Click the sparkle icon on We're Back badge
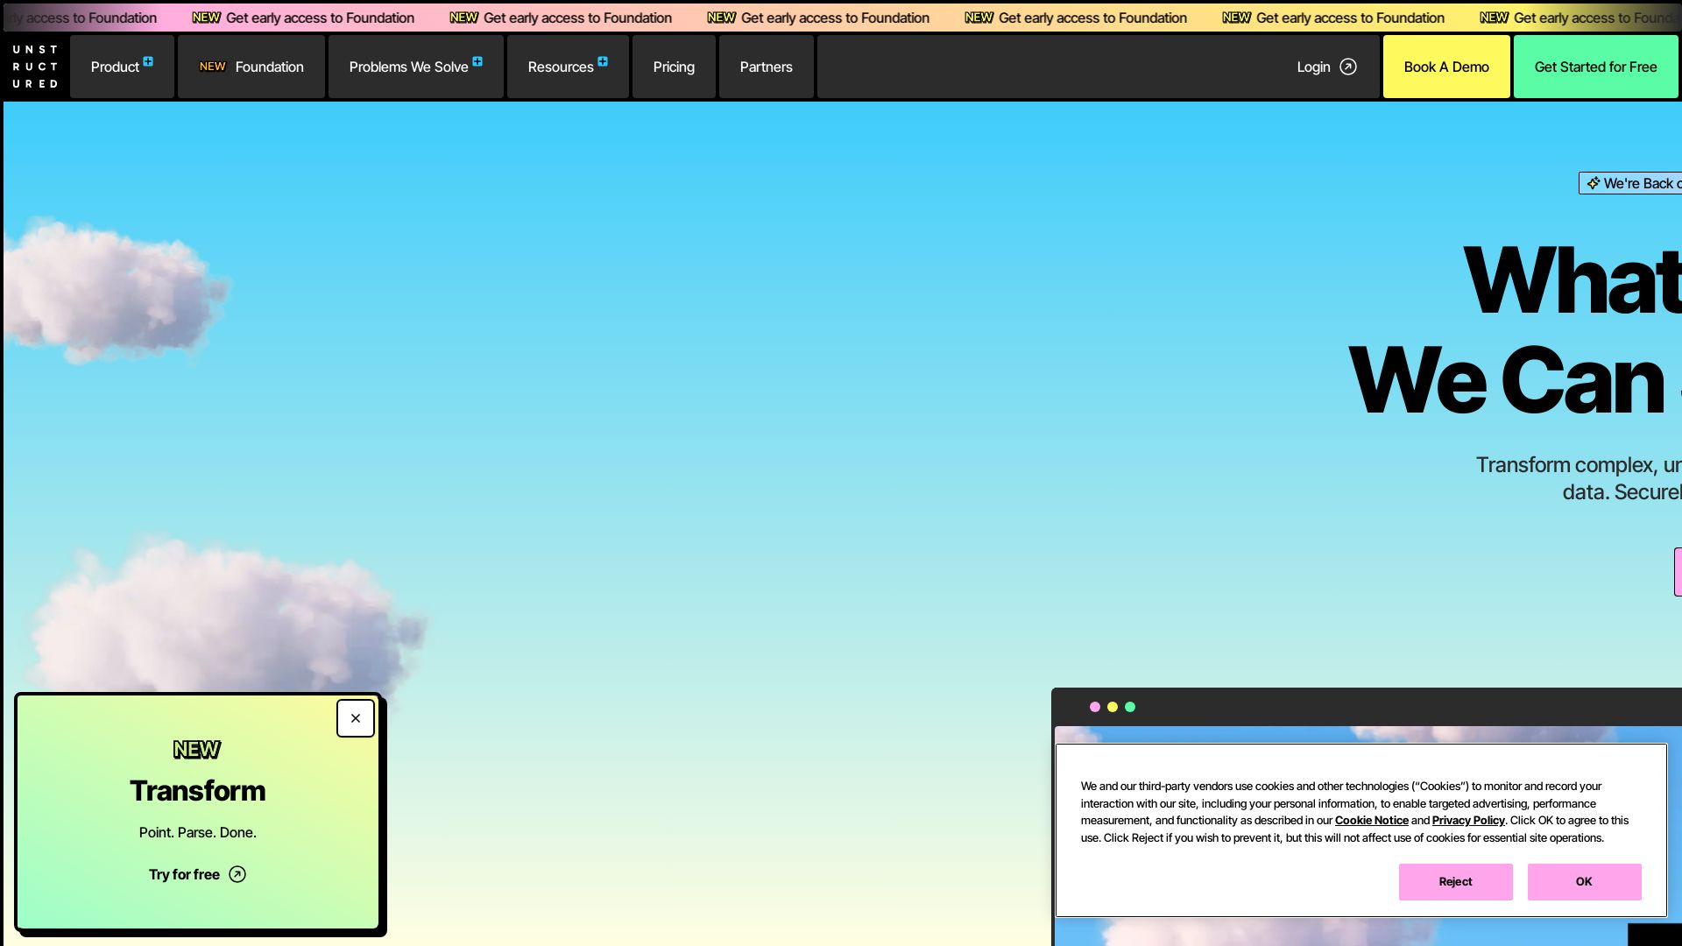 click(x=1594, y=183)
